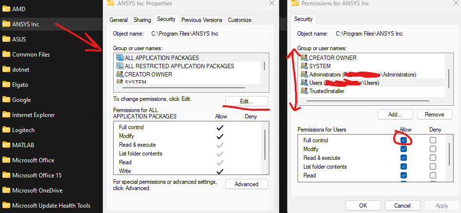Click the Object name path in Properties

click(x=184, y=34)
